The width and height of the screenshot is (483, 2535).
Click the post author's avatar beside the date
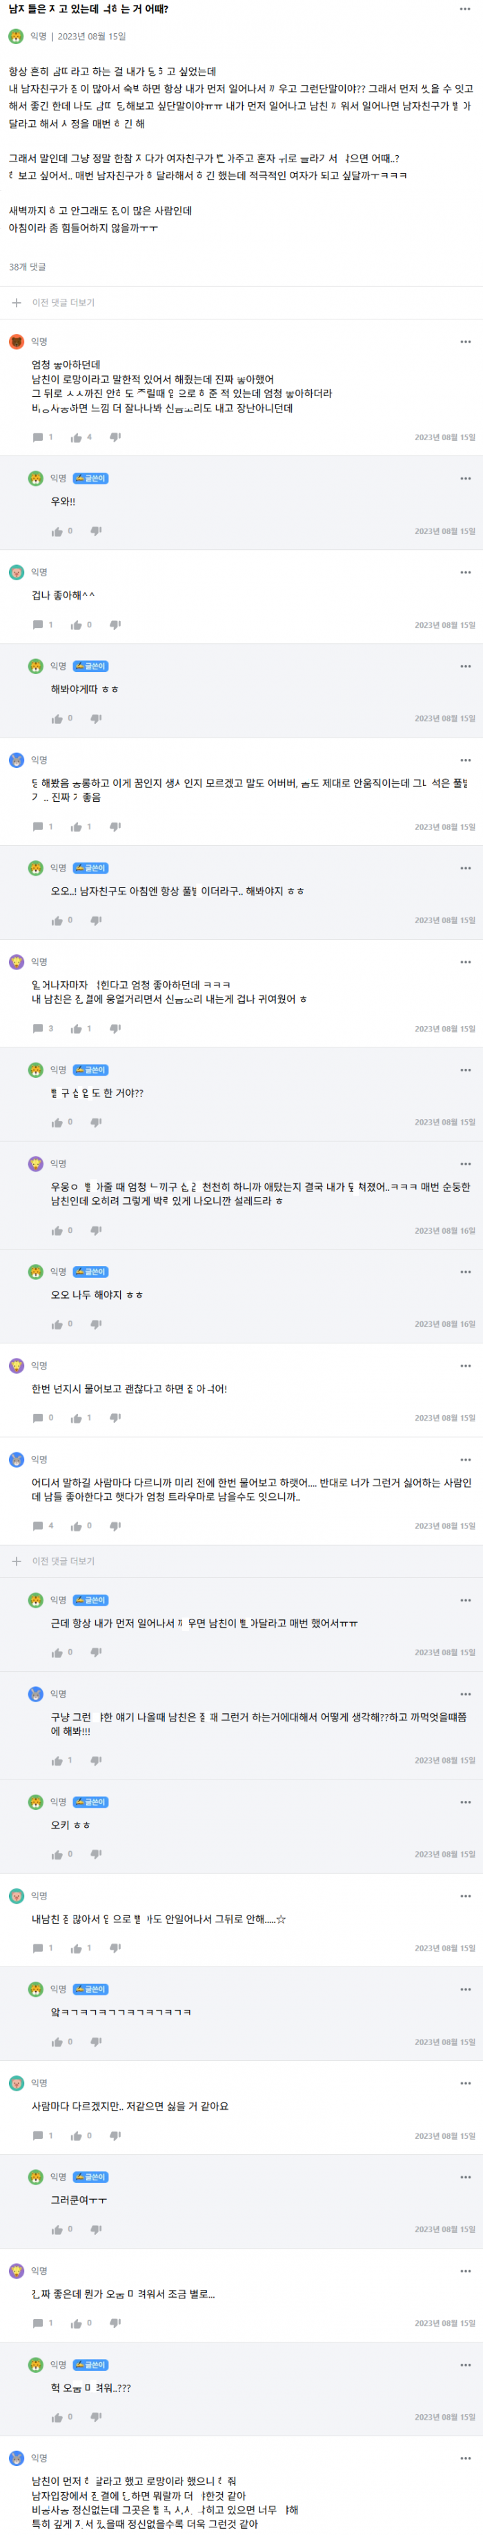click(16, 37)
